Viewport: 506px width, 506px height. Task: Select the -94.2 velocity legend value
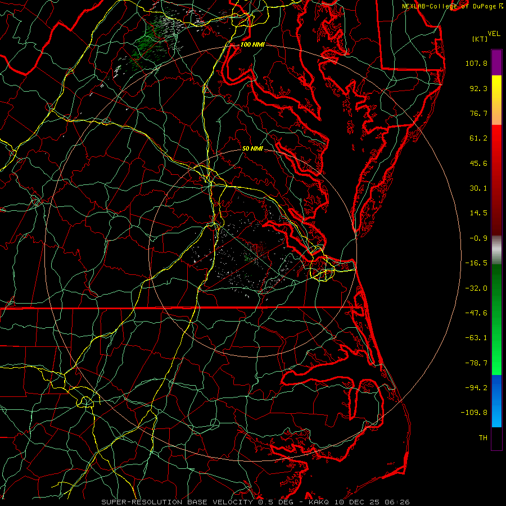[x=476, y=388]
